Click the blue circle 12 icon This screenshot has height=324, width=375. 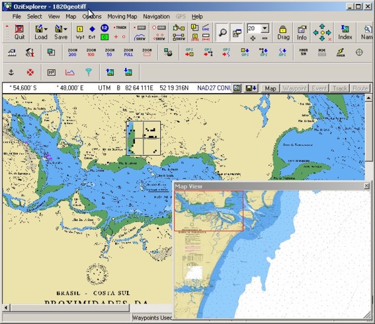pos(104,28)
